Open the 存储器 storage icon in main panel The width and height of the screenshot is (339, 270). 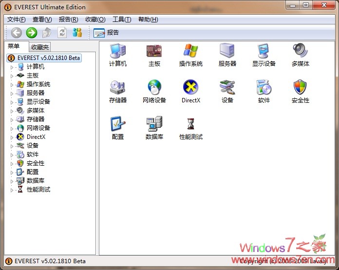click(117, 88)
